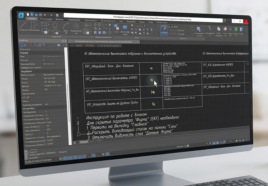Image resolution: width=268 pixels, height=186 pixels.
Task: Activate the Arc (Дуга) tool
Action: [x=66, y=27]
